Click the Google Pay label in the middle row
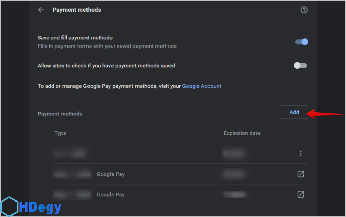Viewport: 346px width, 217px height. coord(110,175)
